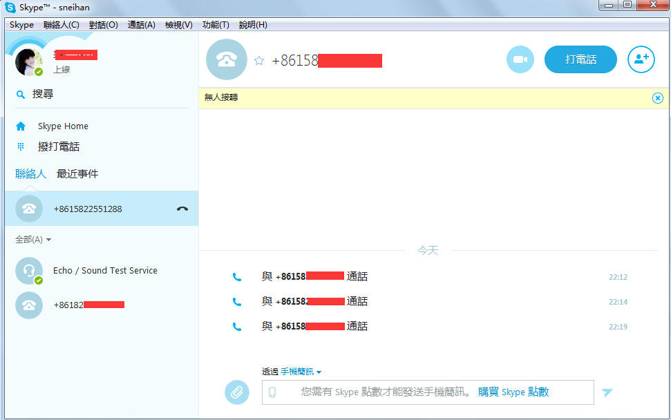Click the mobile phone icon in message box

point(272,392)
